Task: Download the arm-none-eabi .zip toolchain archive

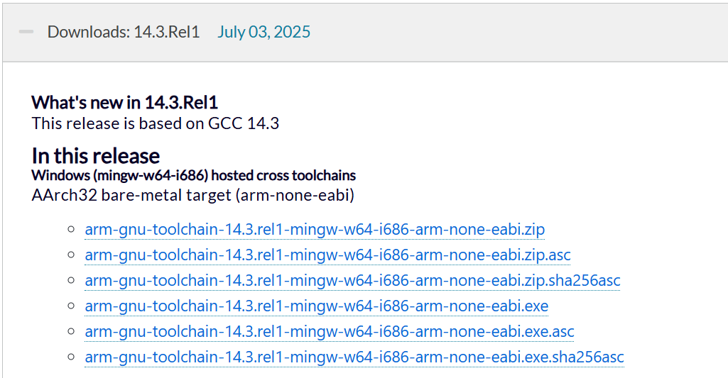Action: [315, 230]
